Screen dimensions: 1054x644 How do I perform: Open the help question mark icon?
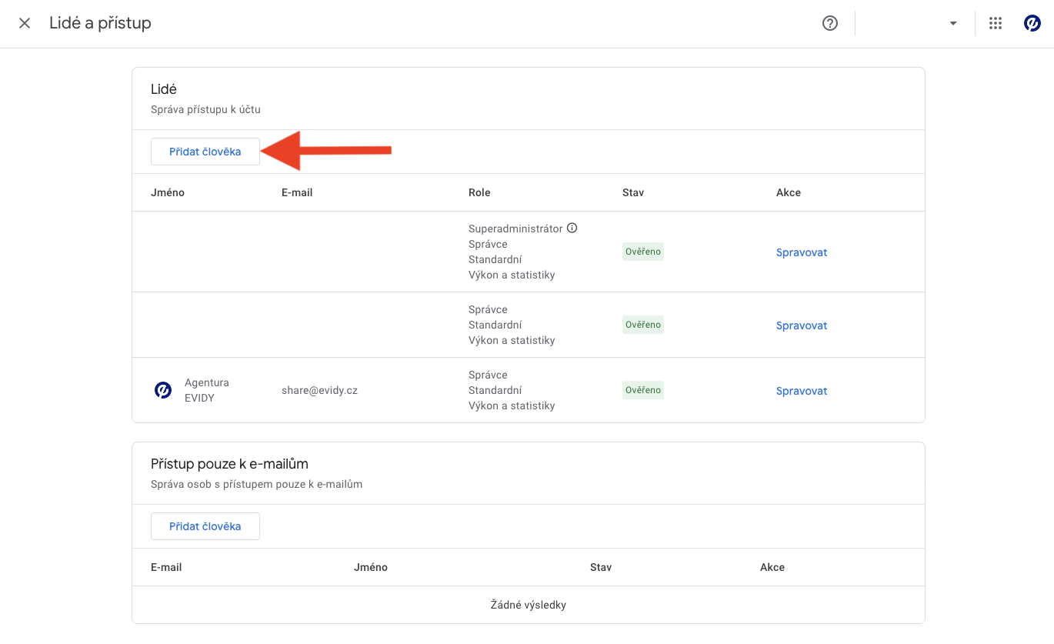829,23
